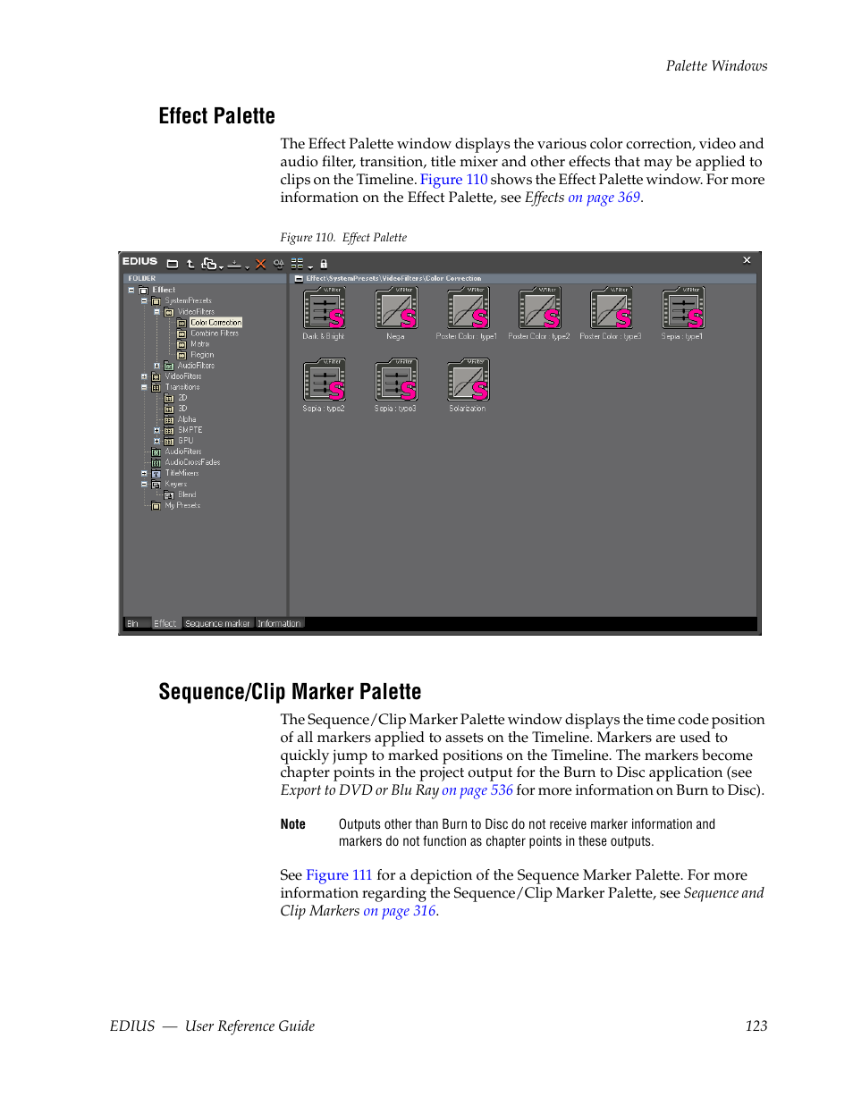Switch to the Information tab
853x1097 pixels.
280,624
